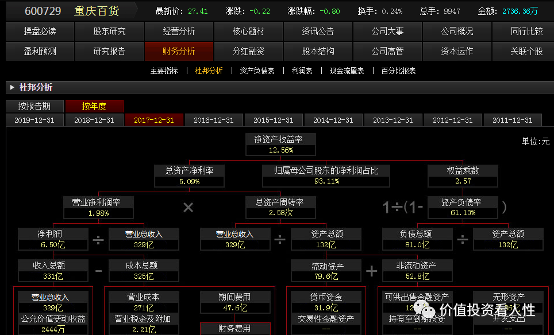Go to 主要指标 sub-link
This screenshot has width=554, height=335.
164,71
